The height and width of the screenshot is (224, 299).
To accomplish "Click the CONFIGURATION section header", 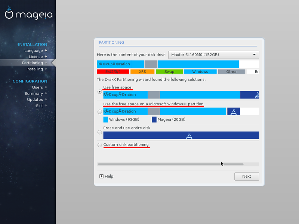I will [x=30, y=81].
